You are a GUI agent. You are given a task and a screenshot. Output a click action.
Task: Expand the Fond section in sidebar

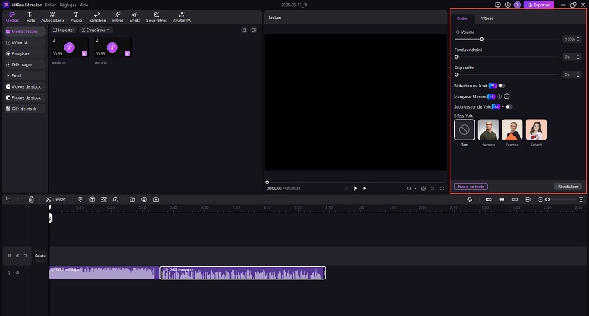click(24, 75)
